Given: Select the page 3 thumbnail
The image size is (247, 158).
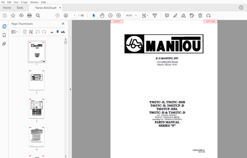Looking at the screenshot, I should pos(37,109).
